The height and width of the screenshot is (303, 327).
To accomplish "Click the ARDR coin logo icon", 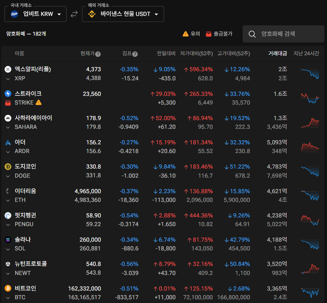I will pyautogui.click(x=8, y=142).
